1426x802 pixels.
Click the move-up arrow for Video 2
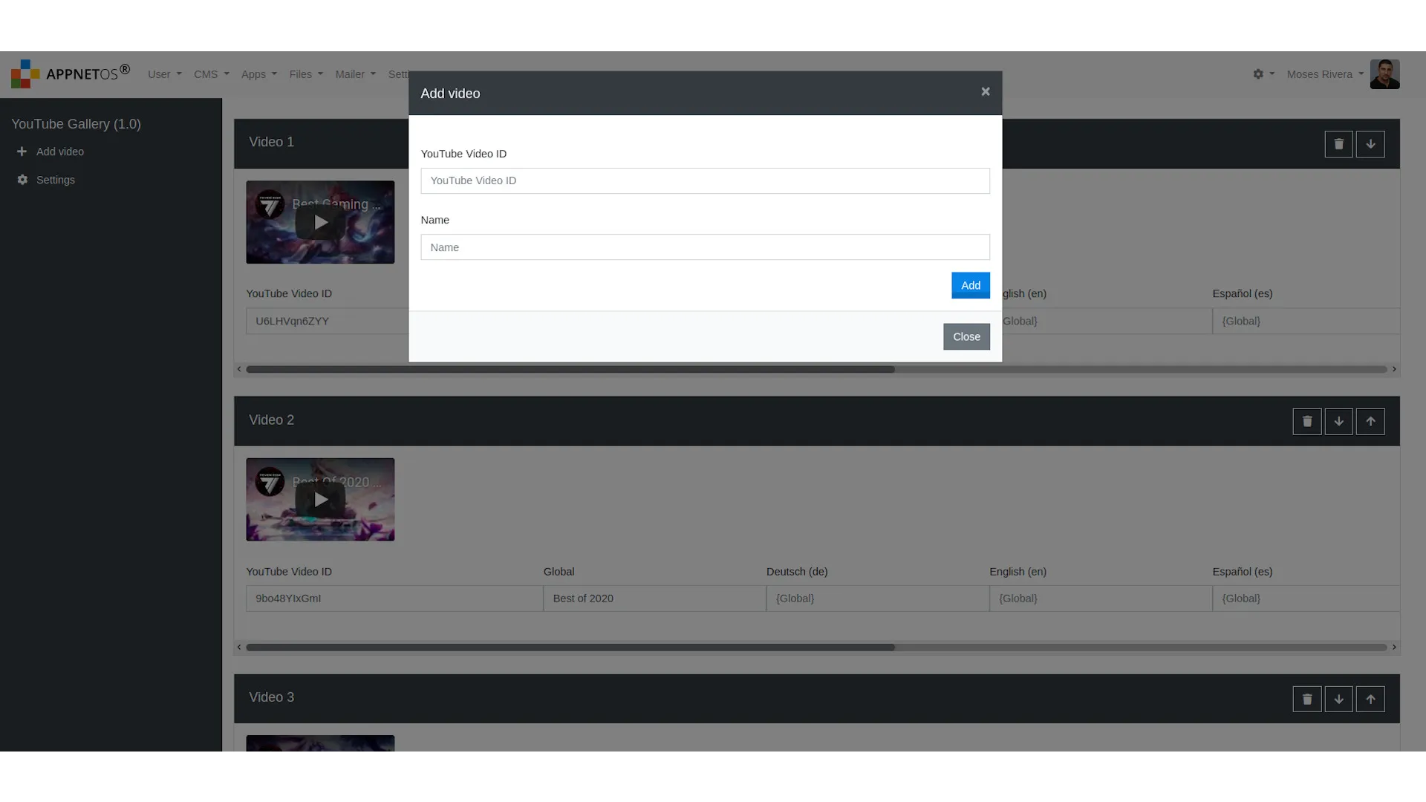(1370, 421)
